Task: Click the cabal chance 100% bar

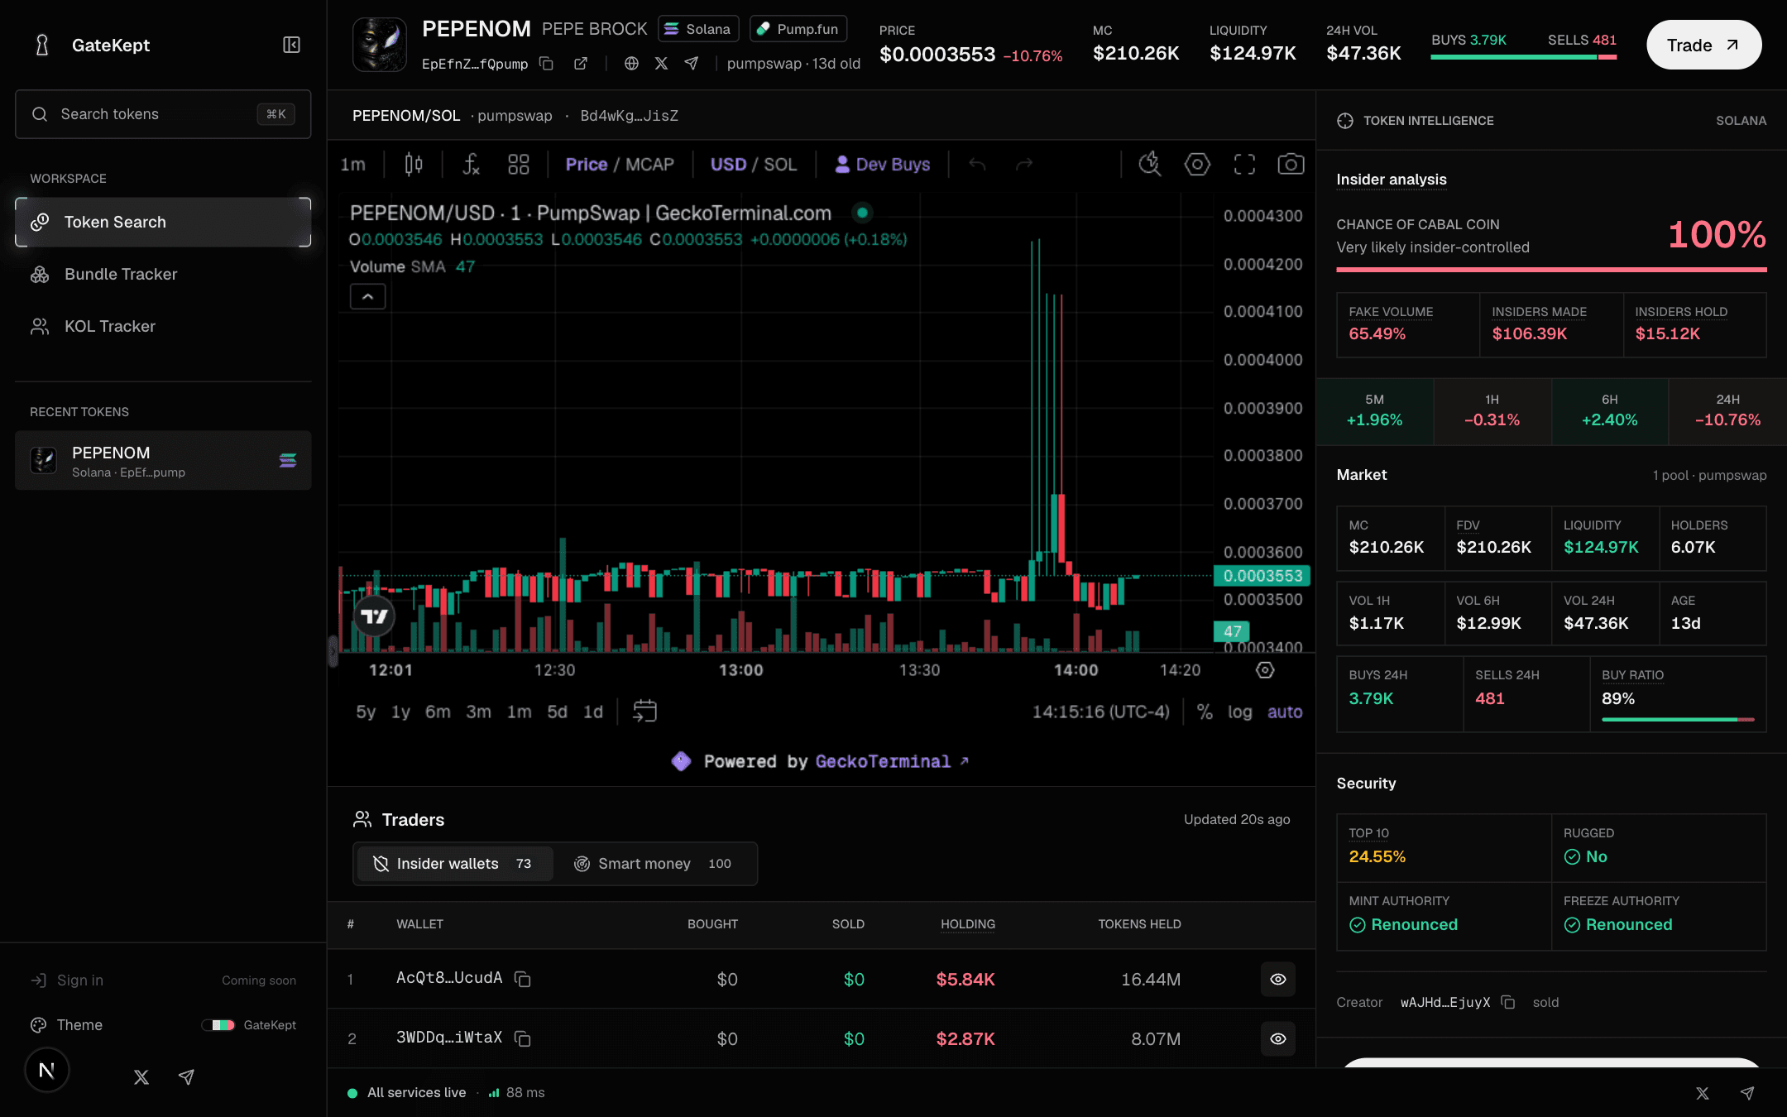Action: click(x=1551, y=270)
